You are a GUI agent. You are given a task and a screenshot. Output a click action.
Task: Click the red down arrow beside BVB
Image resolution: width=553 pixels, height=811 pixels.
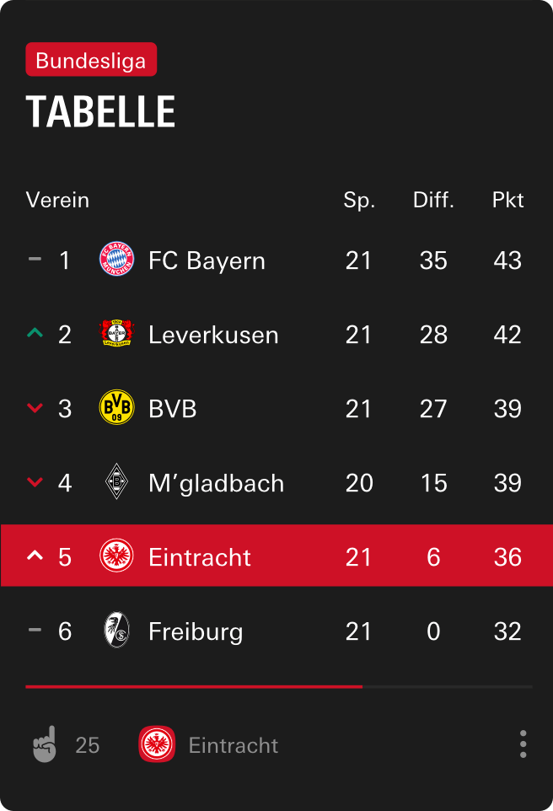coord(35,409)
